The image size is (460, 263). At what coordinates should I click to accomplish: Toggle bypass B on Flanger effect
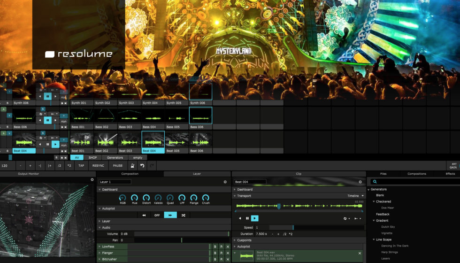point(215,253)
